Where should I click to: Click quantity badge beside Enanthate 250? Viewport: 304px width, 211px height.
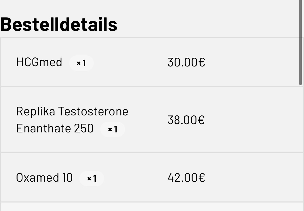point(112,129)
